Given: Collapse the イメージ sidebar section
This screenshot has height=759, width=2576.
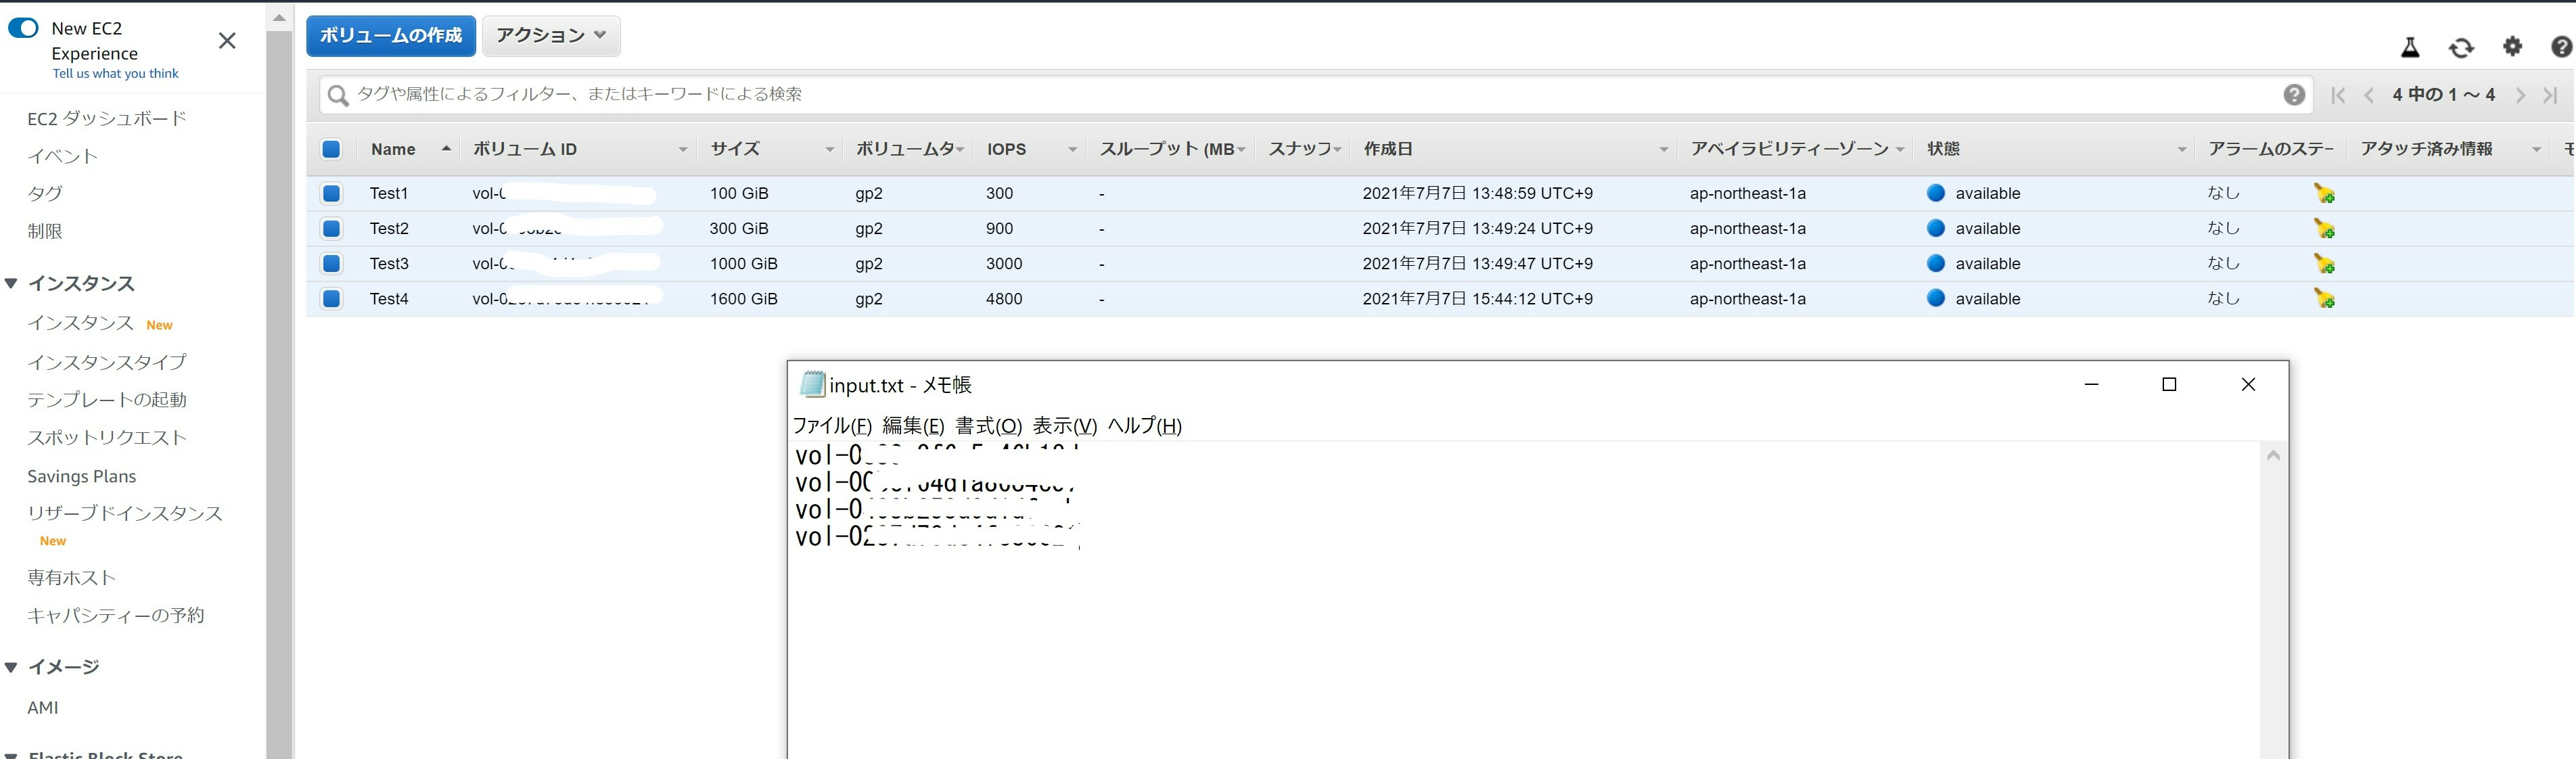Looking at the screenshot, I should tap(12, 667).
